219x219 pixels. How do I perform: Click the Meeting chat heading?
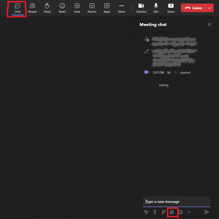(x=153, y=25)
